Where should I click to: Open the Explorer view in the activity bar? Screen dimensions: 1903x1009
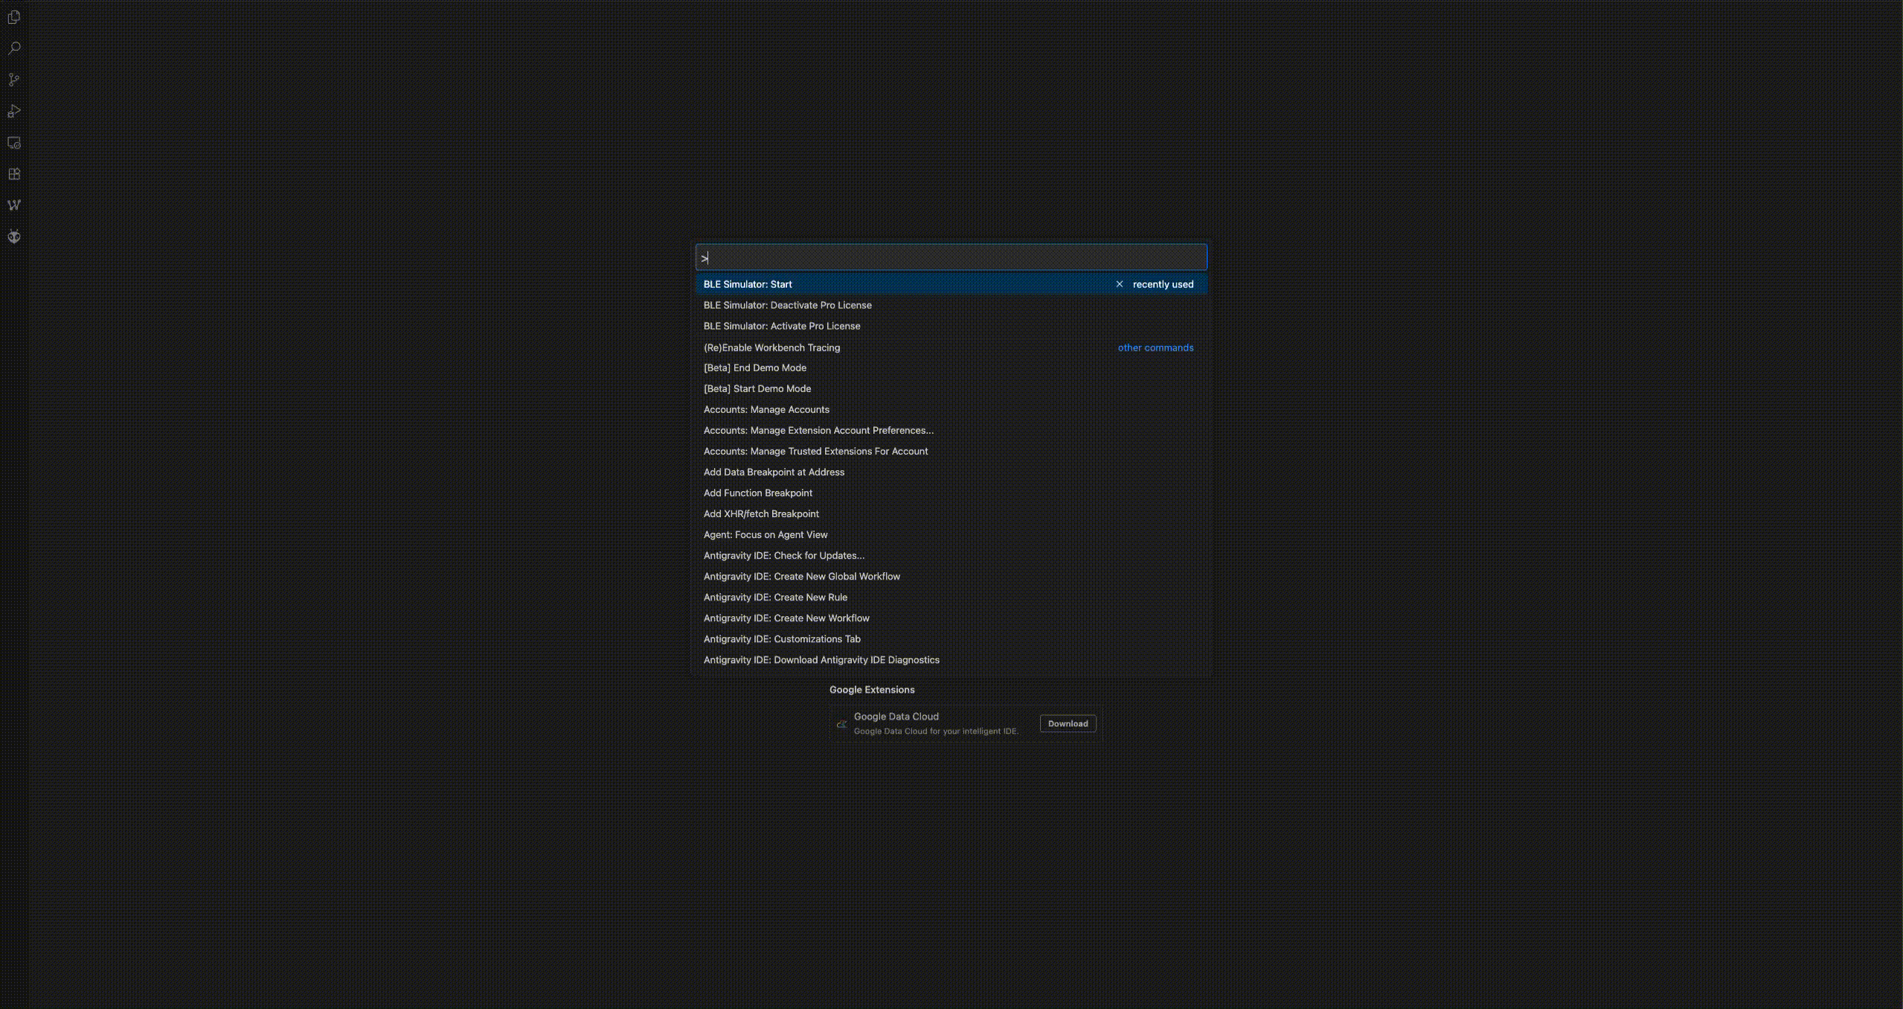tap(14, 17)
